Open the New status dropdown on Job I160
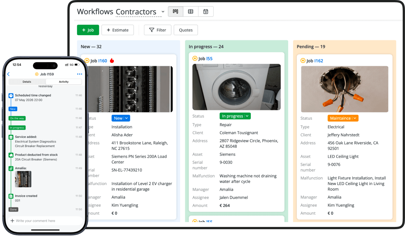The image size is (405, 237). click(121, 118)
